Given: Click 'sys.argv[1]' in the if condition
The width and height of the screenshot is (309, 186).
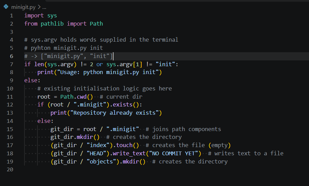Looking at the screenshot, I should point(124,64).
